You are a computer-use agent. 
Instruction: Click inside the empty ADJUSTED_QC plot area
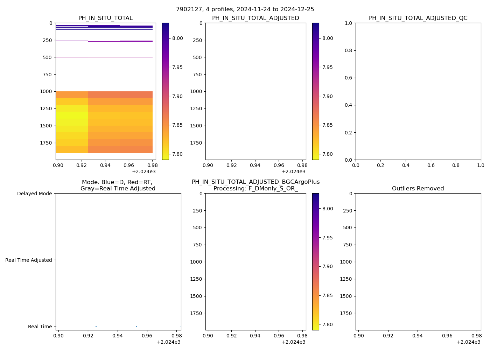tap(418, 91)
